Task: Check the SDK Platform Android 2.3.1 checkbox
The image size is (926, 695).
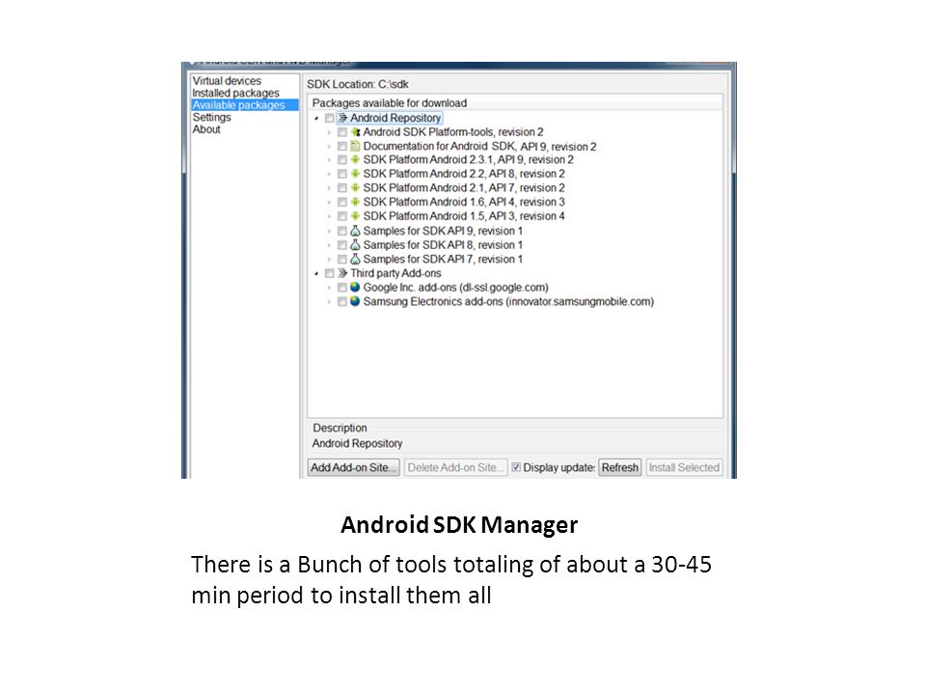Action: (341, 160)
